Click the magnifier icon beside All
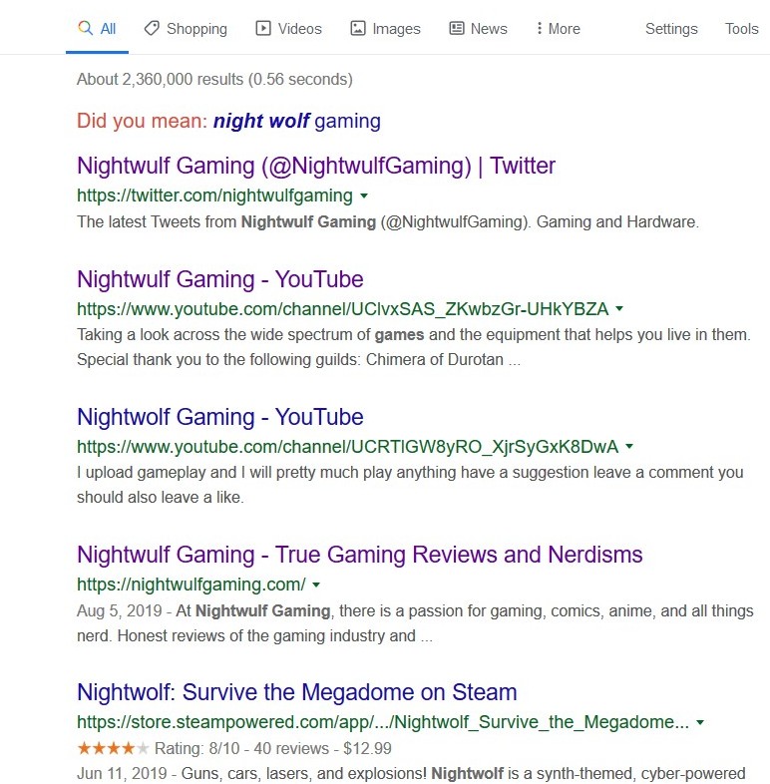This screenshot has width=770, height=784. coord(86,28)
